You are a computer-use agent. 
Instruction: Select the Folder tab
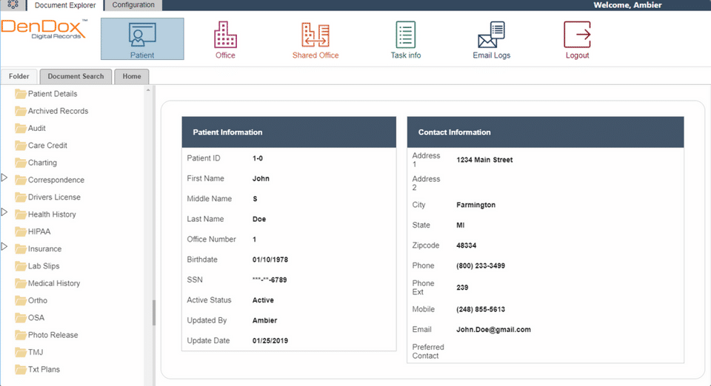coord(19,76)
